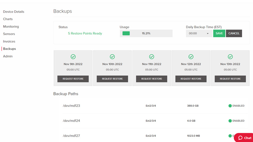The width and height of the screenshot is (253, 142).
Task: Select Charts from the sidebar
Action: [8, 19]
